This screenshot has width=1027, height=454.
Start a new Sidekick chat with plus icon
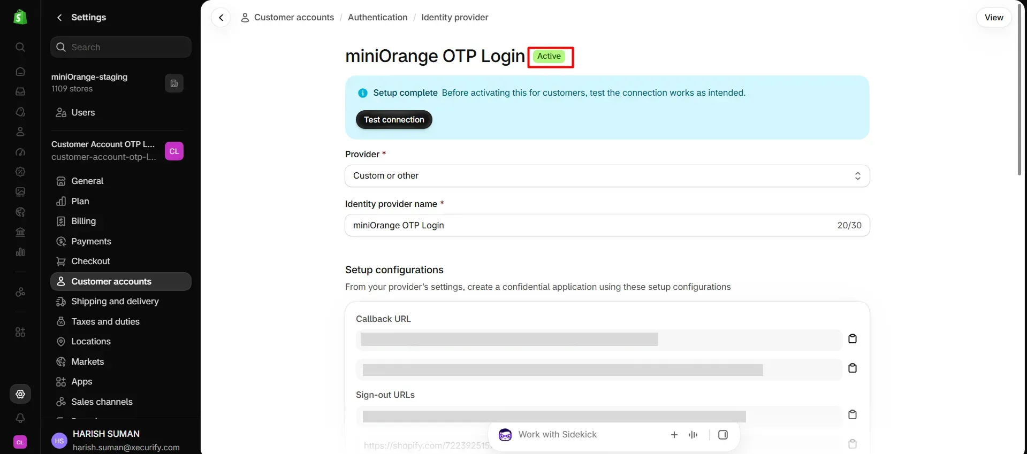pos(674,435)
